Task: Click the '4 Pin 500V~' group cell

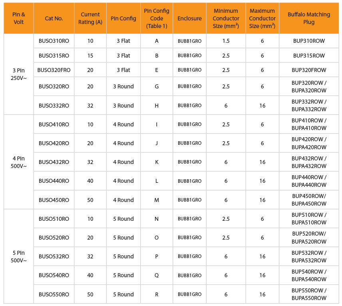Action: pos(19,162)
